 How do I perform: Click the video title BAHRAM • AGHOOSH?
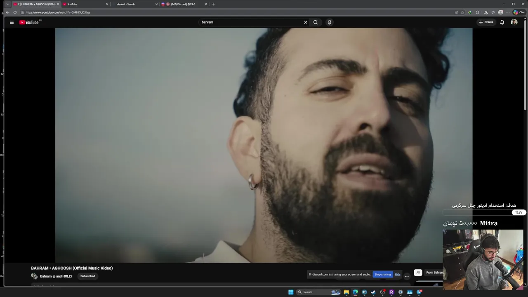[72, 268]
